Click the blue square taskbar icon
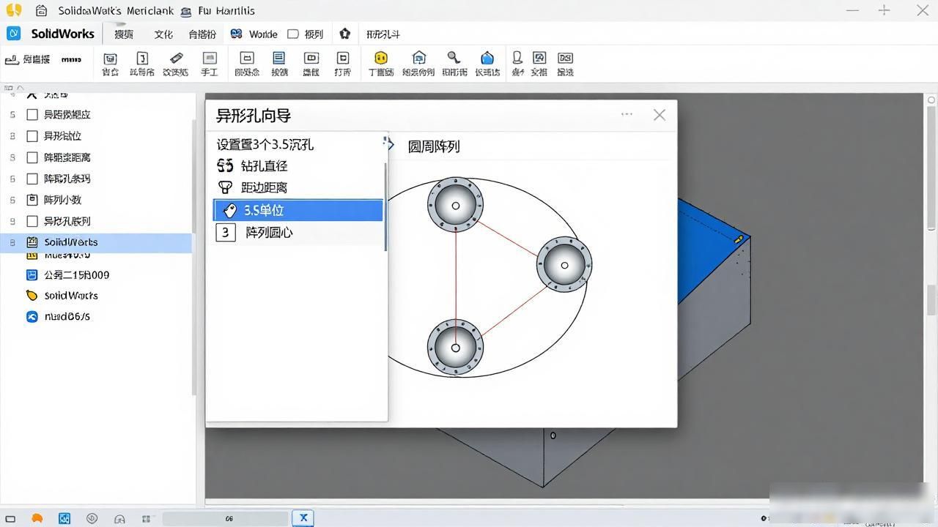The width and height of the screenshot is (938, 527). click(64, 518)
